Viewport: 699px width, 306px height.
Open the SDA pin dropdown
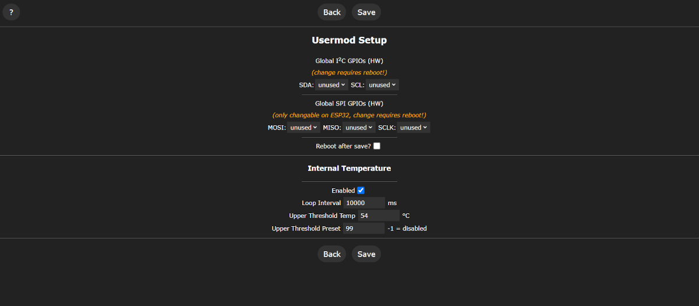coord(331,85)
